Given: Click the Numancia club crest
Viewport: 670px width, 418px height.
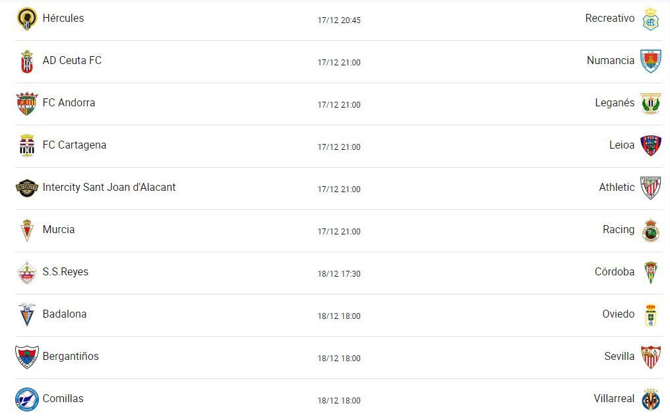Looking at the screenshot, I should click(650, 61).
